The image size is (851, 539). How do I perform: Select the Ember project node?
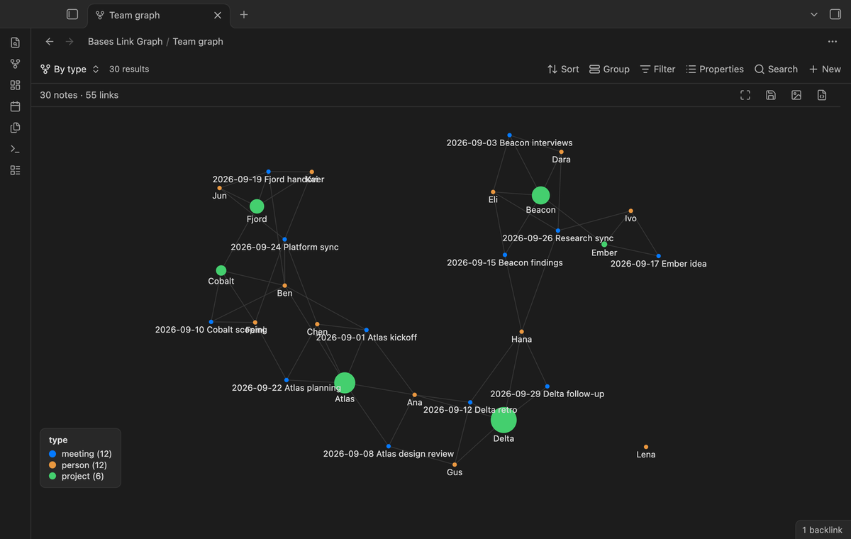(x=604, y=245)
